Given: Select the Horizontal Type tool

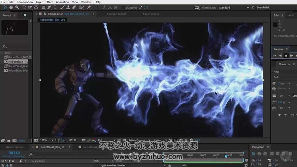Looking at the screenshot, I should (55, 7).
